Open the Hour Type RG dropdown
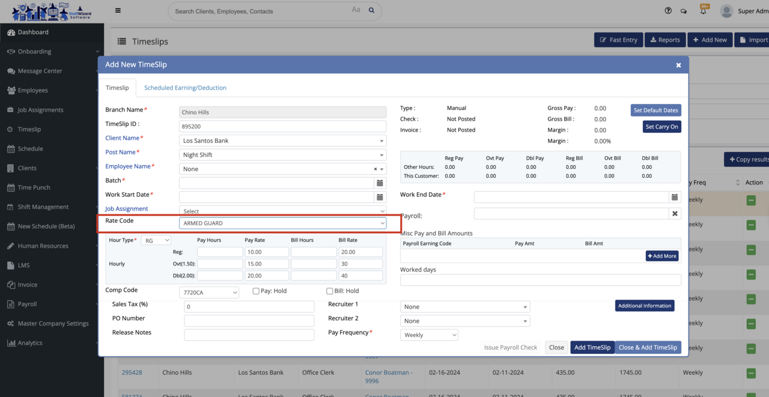Viewport: 769px width, 397px height. [156, 240]
